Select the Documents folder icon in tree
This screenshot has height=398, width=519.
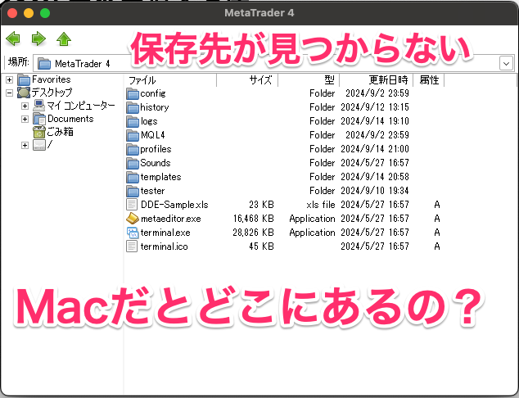coord(39,119)
